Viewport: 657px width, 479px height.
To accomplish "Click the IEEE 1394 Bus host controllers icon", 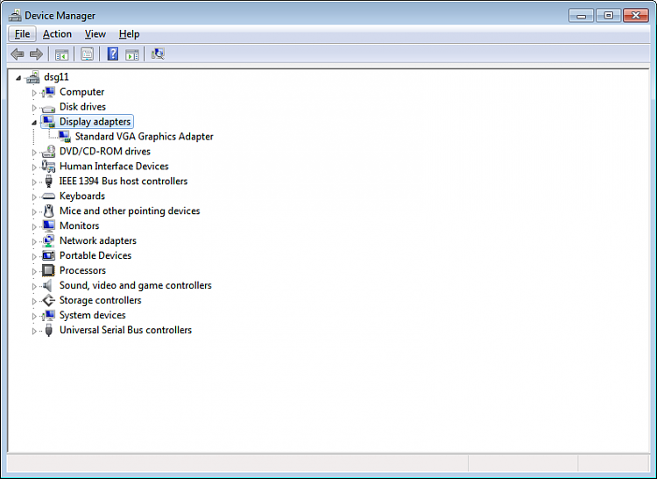I will pyautogui.click(x=48, y=182).
